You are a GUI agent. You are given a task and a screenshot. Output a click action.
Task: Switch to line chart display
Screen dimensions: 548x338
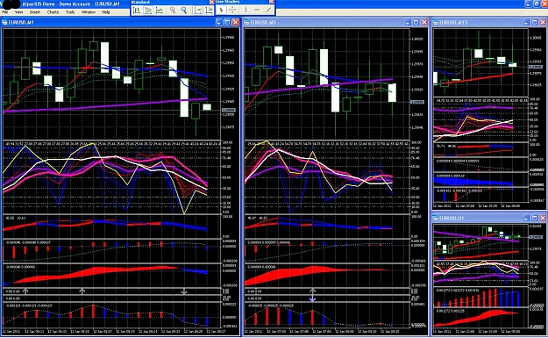(x=160, y=11)
